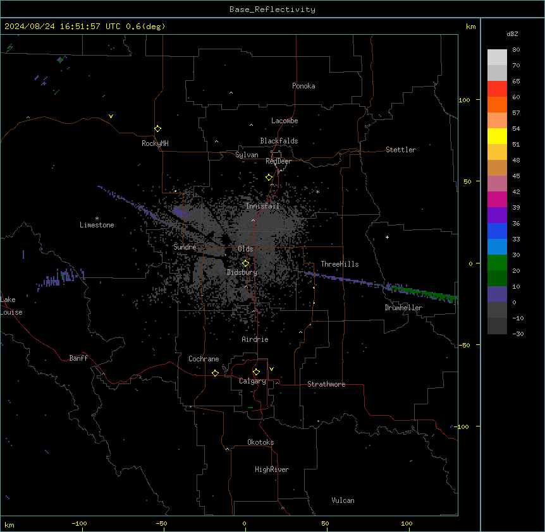Image resolution: width=545 pixels, height=532 pixels.
Task: Click the RedDeer city label
Action: click(278, 161)
